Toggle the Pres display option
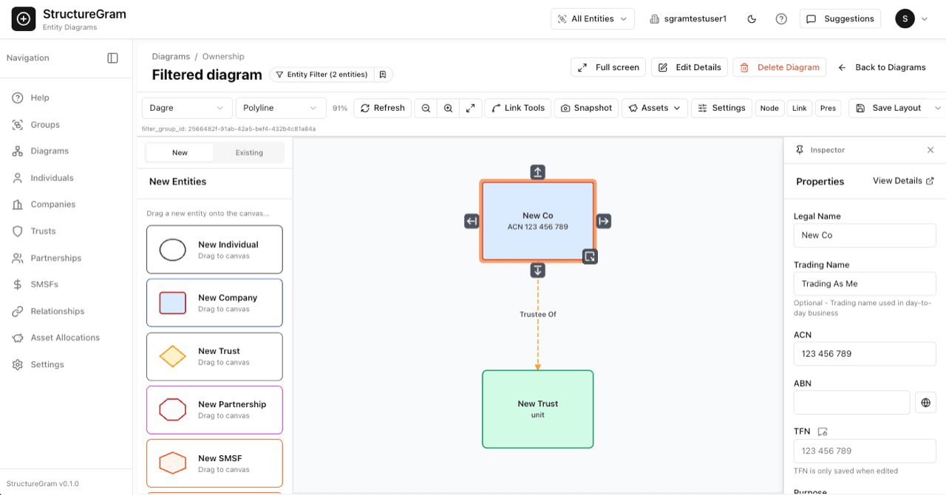This screenshot has height=495, width=946. [x=828, y=108]
